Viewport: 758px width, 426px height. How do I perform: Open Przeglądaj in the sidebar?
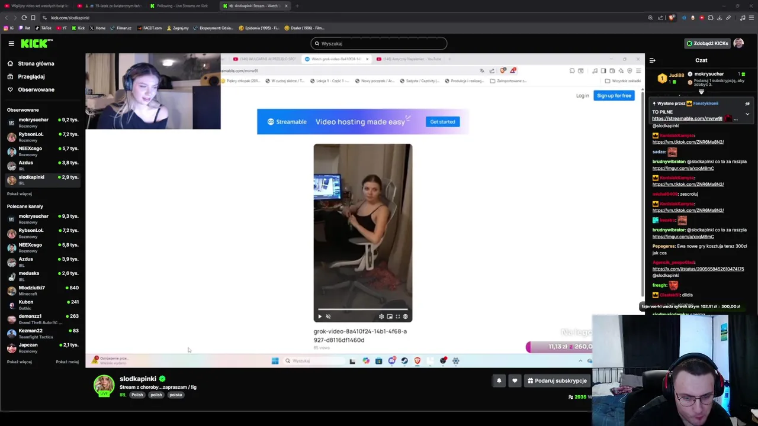click(x=26, y=76)
